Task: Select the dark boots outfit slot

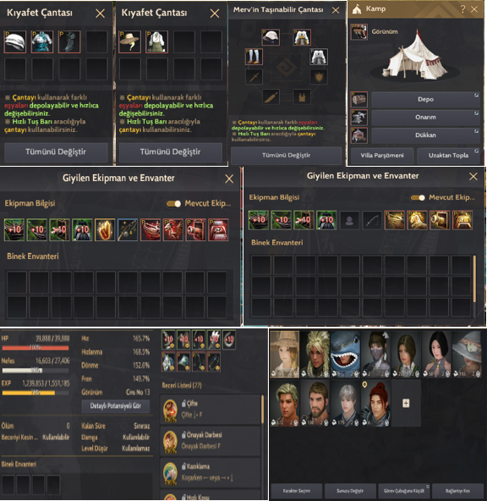Action: pyautogui.click(x=69, y=41)
